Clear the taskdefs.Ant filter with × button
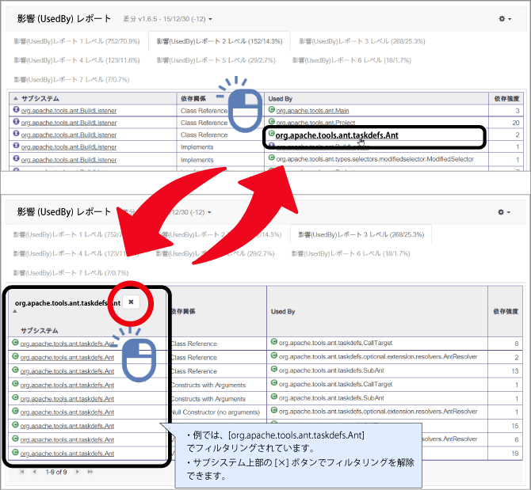Viewport: 531px width, 490px height. tap(131, 302)
